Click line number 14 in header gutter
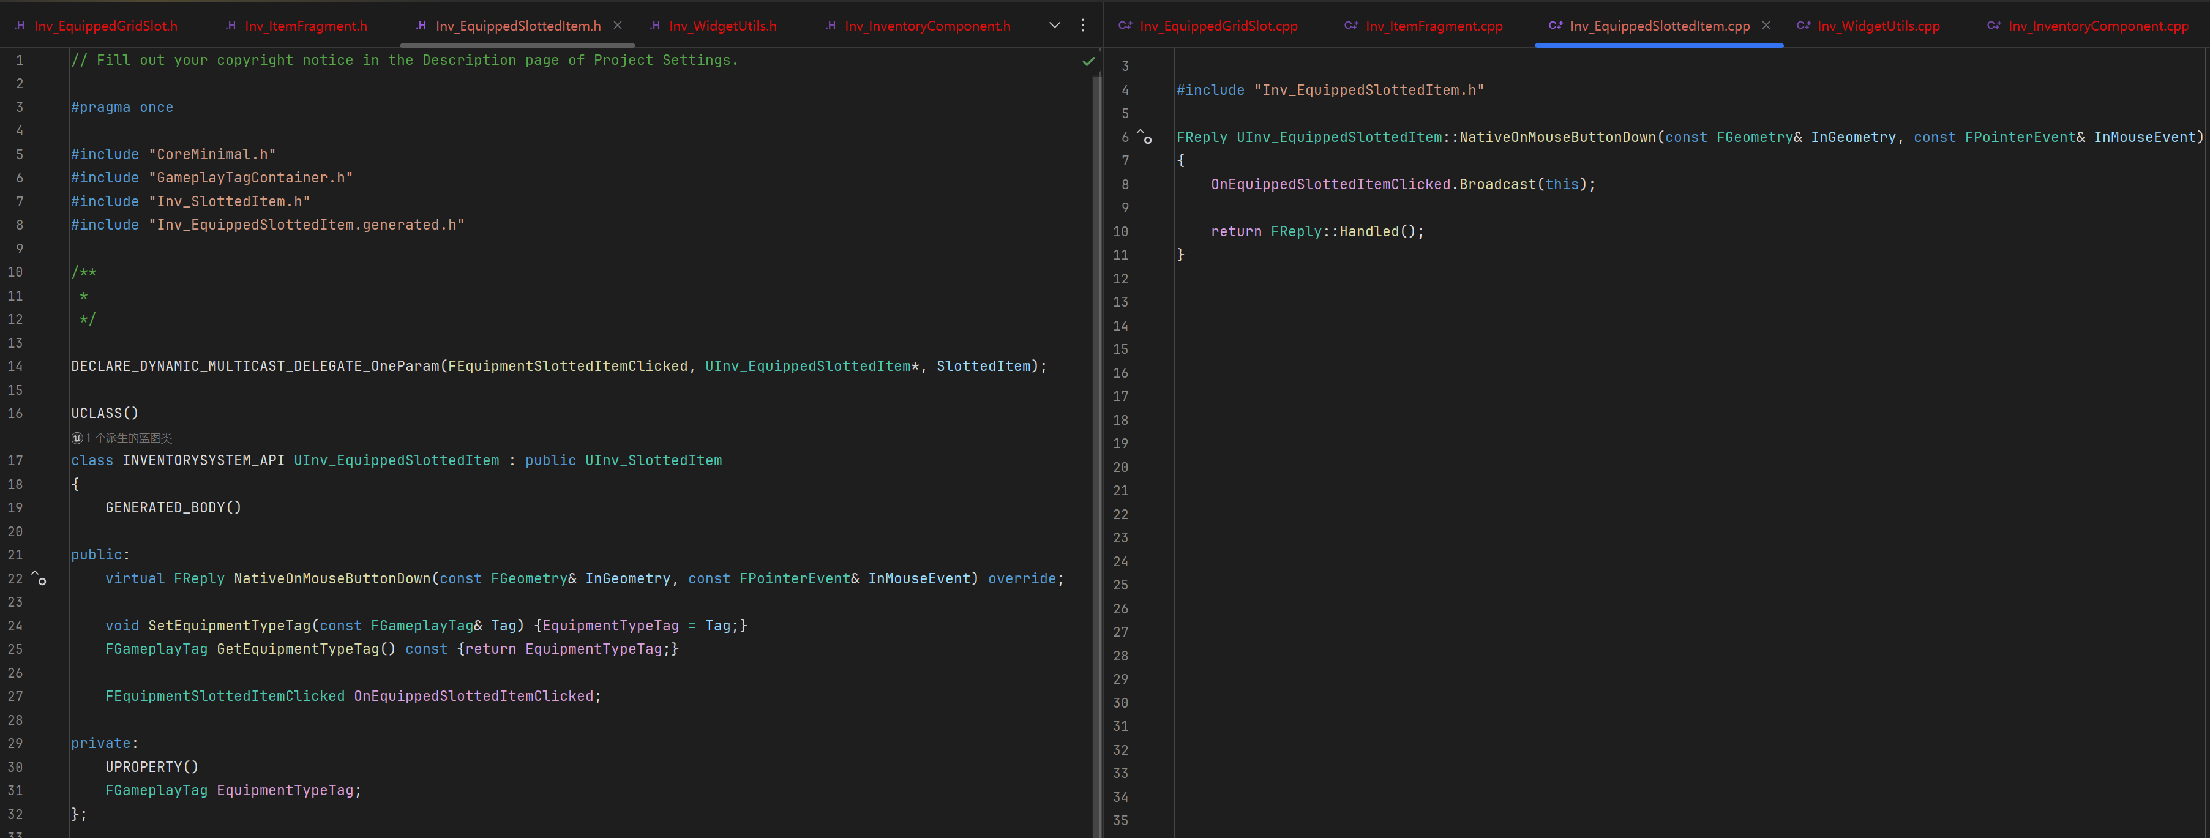Image resolution: width=2210 pixels, height=838 pixels. (15, 366)
